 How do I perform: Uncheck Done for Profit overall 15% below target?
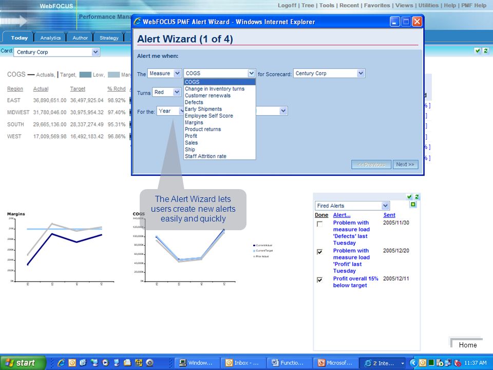coord(320,280)
